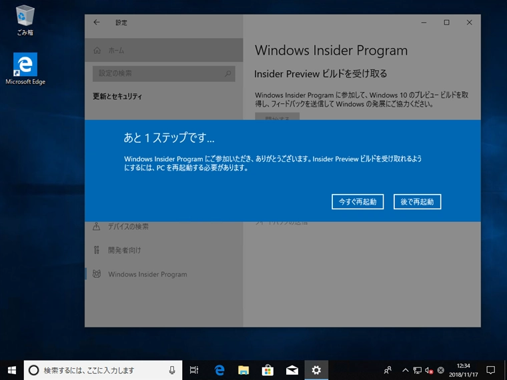Click the magnifier icon in settings search
The height and width of the screenshot is (380, 507).
[227, 74]
